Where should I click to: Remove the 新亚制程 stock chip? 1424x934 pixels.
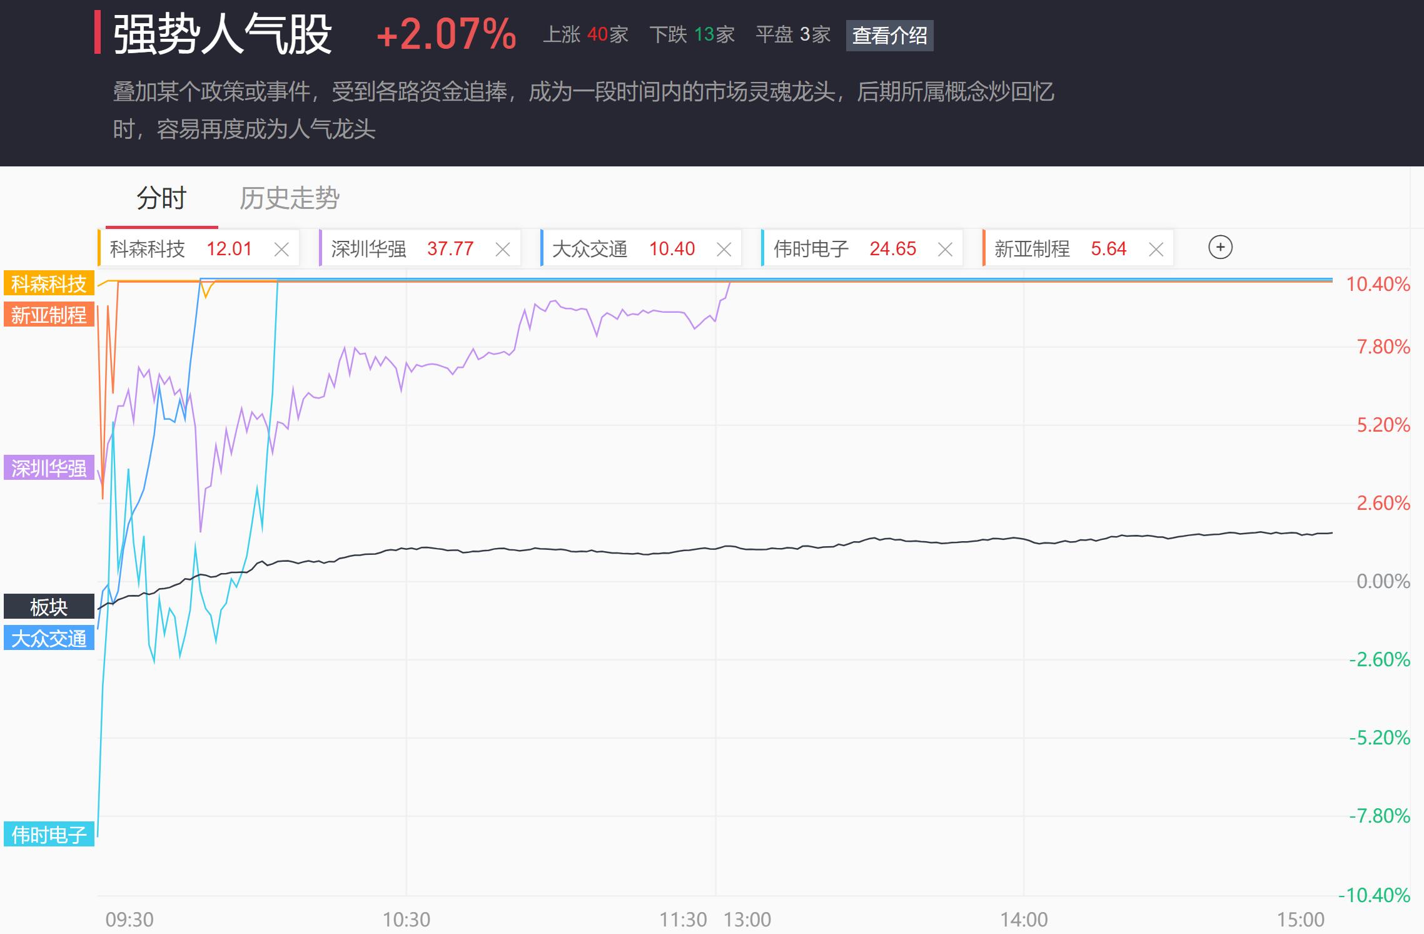point(1156,250)
